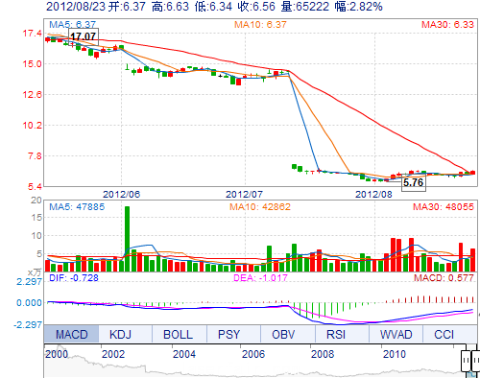The image size is (480, 378).
Task: Click the orange MA10: 6.37 legend
Action: (260, 25)
